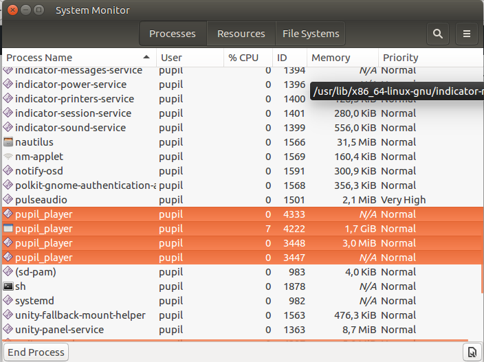Image resolution: width=484 pixels, height=362 pixels.
Task: Open the File Systems tab
Action: (311, 34)
